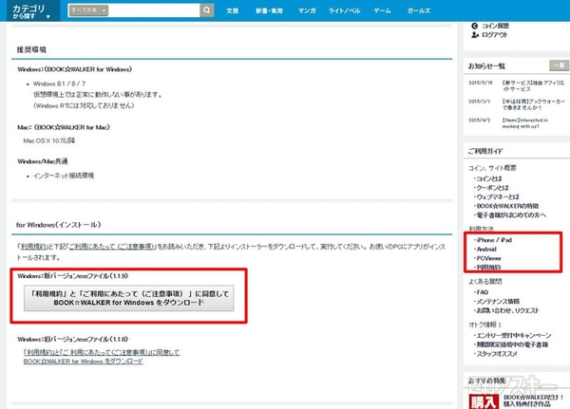
Task: Open the 期間限定価格中の電子書籍 link
Action: (x=511, y=344)
